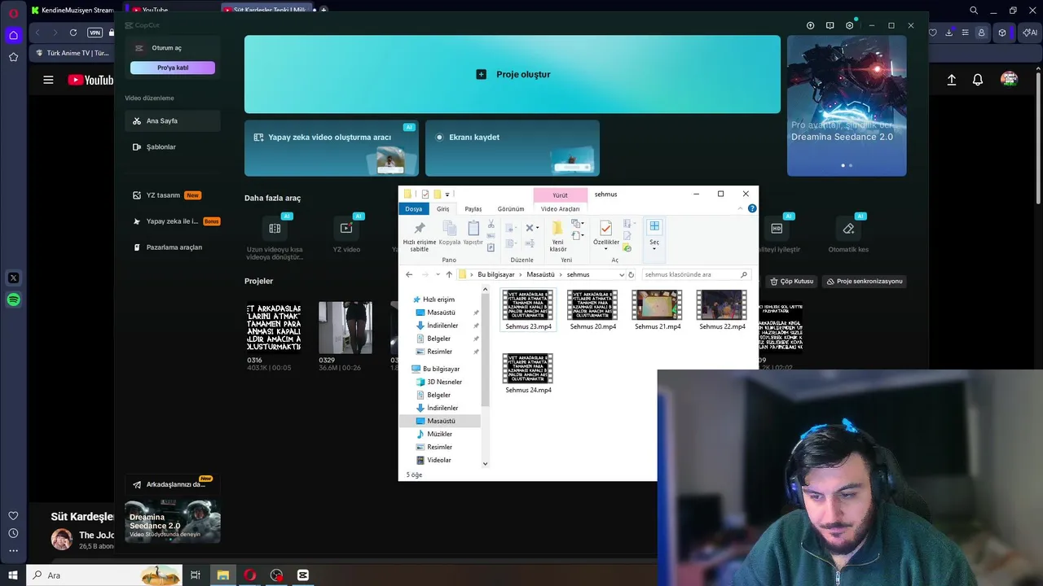Click the YouTube create upload arrow icon

(951, 80)
